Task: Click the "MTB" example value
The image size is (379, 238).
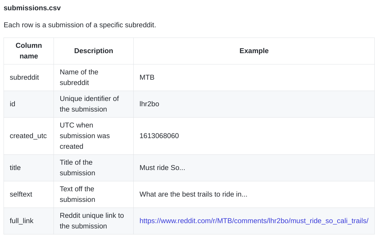Action: 147,77
